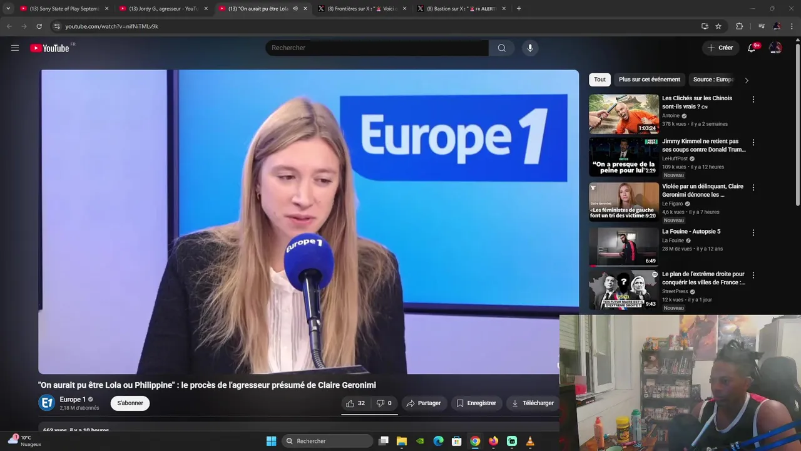801x451 pixels.
Task: Select the Source : Europe chip
Action: point(713,80)
